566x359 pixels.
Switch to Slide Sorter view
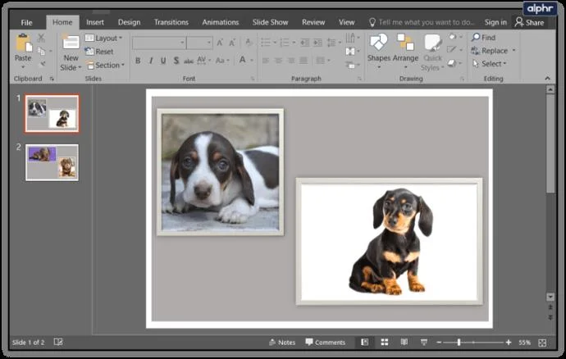click(385, 342)
